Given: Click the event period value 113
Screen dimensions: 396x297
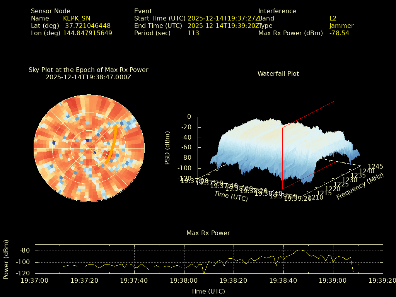Looking at the screenshot, I should [x=193, y=33].
